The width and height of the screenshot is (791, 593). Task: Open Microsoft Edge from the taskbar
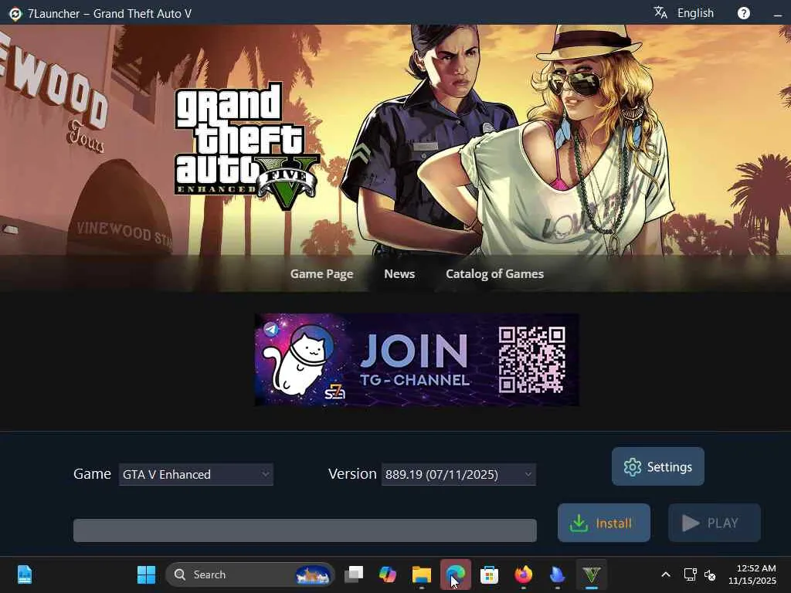[x=456, y=574]
